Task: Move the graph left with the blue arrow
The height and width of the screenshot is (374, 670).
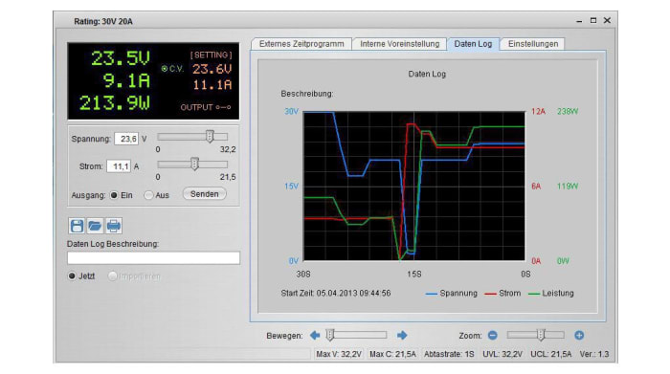Action: click(x=315, y=336)
